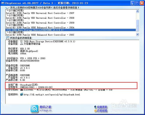Viewport: 145px width, 115px height.
Task: Open the 数码之家 mYdigit.cn link
Action: [x=46, y=109]
